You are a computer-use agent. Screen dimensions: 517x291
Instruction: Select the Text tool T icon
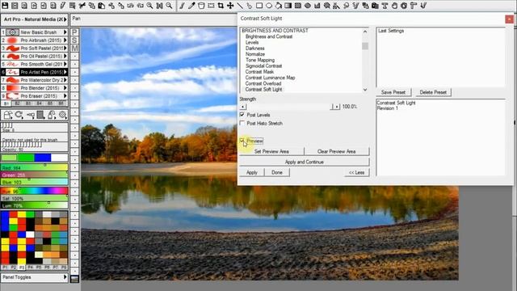point(385,6)
